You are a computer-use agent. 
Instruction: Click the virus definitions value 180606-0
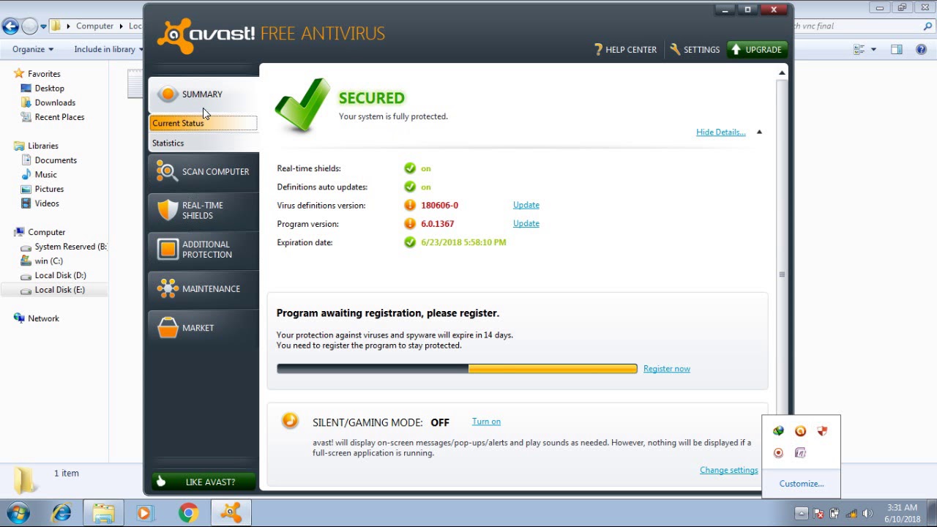click(x=439, y=205)
